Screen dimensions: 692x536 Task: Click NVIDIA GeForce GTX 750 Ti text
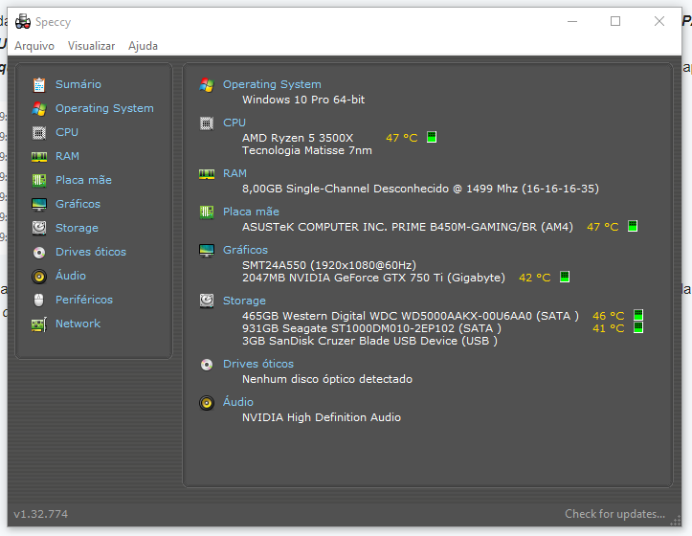click(373, 278)
